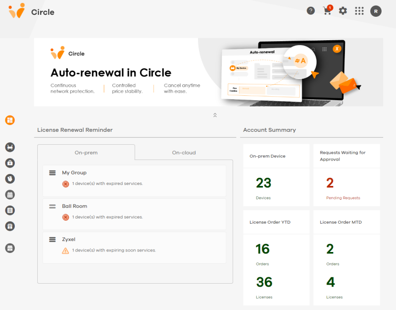The width and height of the screenshot is (396, 310).
Task: Click '1 device(s) with expiring soon services'
Action: tap(114, 250)
